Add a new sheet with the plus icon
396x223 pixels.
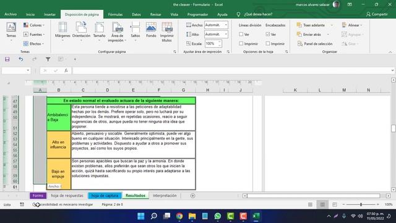(x=192, y=196)
